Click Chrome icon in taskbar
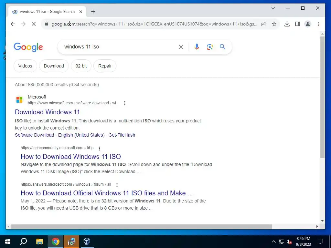331x248 pixels. (56, 242)
